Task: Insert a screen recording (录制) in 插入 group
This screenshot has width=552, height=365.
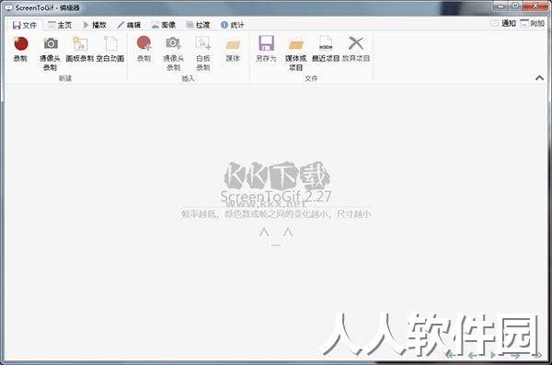Action: click(x=144, y=49)
